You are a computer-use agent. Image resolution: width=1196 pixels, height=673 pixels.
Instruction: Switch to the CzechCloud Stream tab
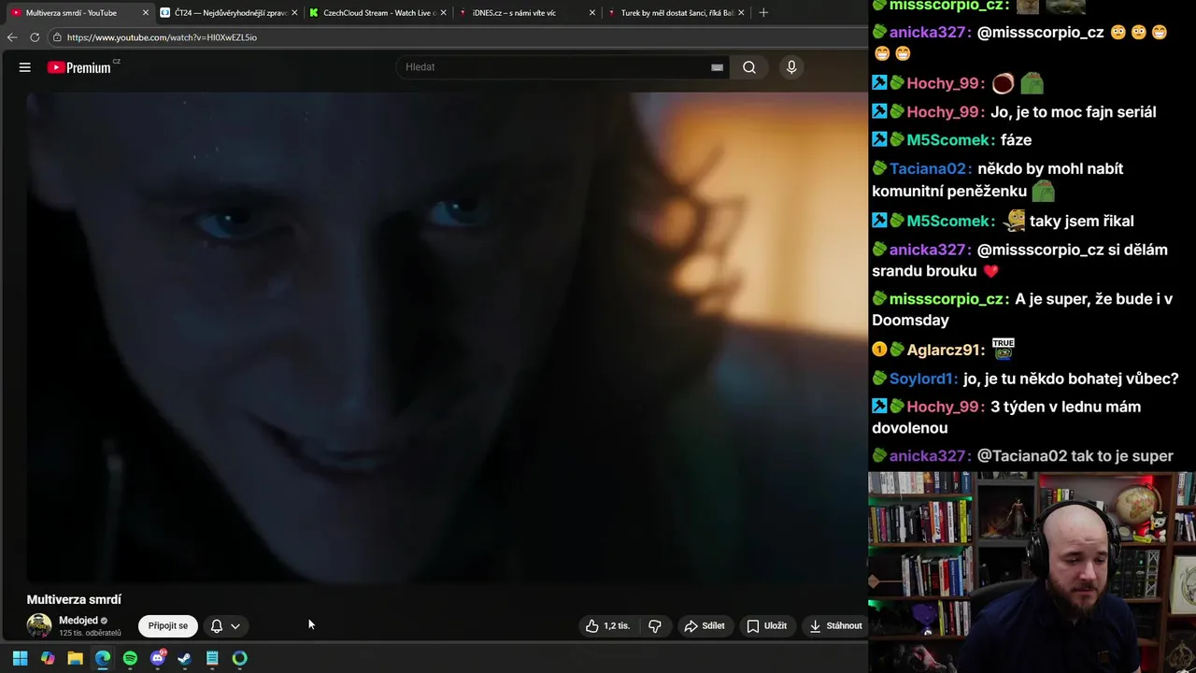point(377,13)
